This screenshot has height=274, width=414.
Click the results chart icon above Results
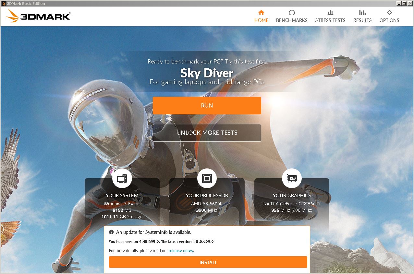pos(362,12)
